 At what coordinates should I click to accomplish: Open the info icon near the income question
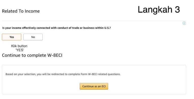point(184,23)
